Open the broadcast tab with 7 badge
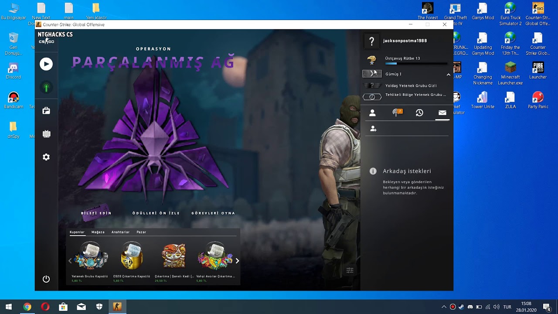558x314 pixels. [x=397, y=113]
